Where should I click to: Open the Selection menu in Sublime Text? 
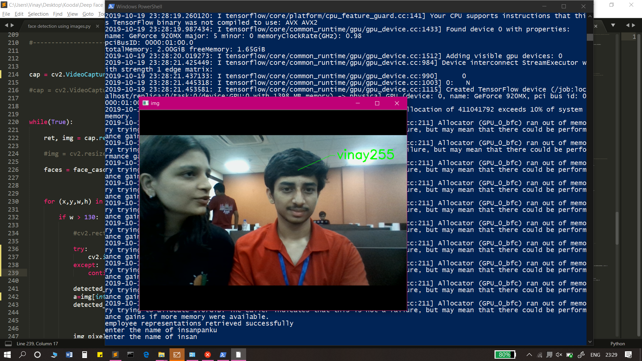point(38,14)
